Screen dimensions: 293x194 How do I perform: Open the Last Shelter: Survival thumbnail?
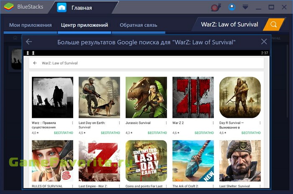tap(240, 161)
